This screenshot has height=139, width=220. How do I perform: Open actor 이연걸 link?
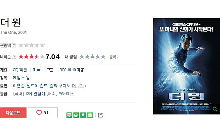(19, 86)
